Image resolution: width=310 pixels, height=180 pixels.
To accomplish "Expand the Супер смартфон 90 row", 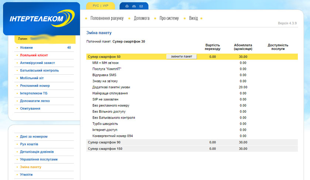I will (x=192, y=142).
